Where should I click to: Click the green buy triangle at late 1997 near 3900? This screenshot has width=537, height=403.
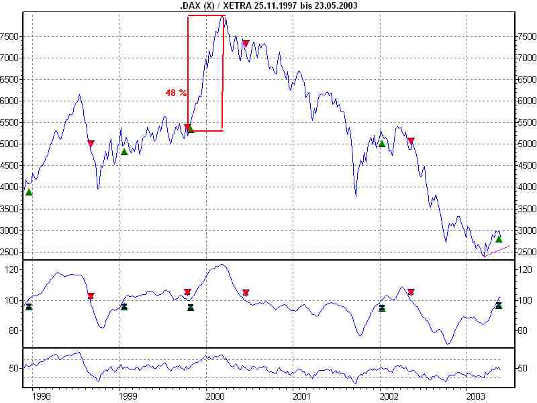[x=29, y=192]
